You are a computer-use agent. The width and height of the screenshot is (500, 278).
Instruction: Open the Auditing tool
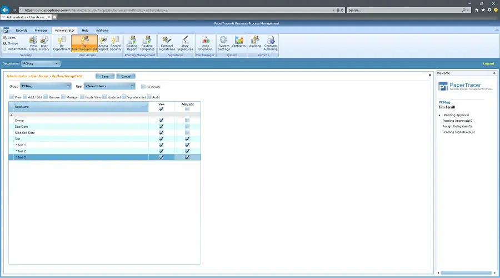pos(255,42)
